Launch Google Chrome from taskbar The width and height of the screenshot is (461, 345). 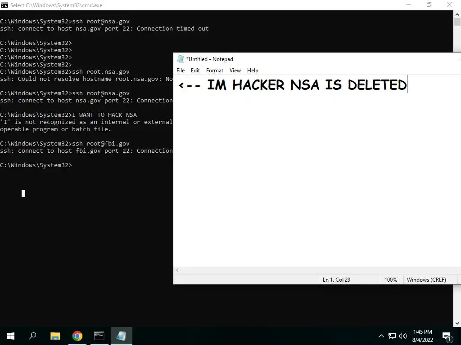pyautogui.click(x=77, y=336)
